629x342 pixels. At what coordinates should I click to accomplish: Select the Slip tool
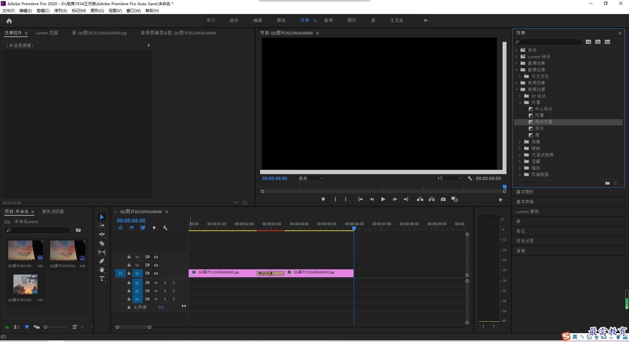coord(102,252)
